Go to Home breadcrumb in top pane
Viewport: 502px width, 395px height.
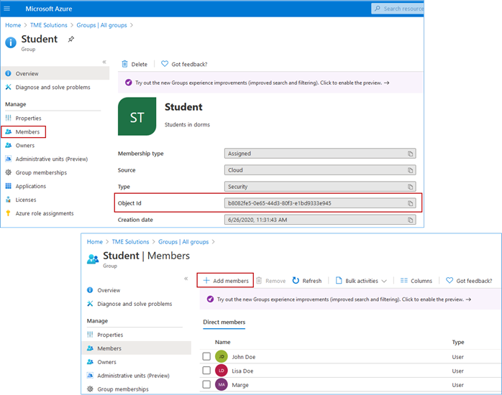pyautogui.click(x=13, y=25)
